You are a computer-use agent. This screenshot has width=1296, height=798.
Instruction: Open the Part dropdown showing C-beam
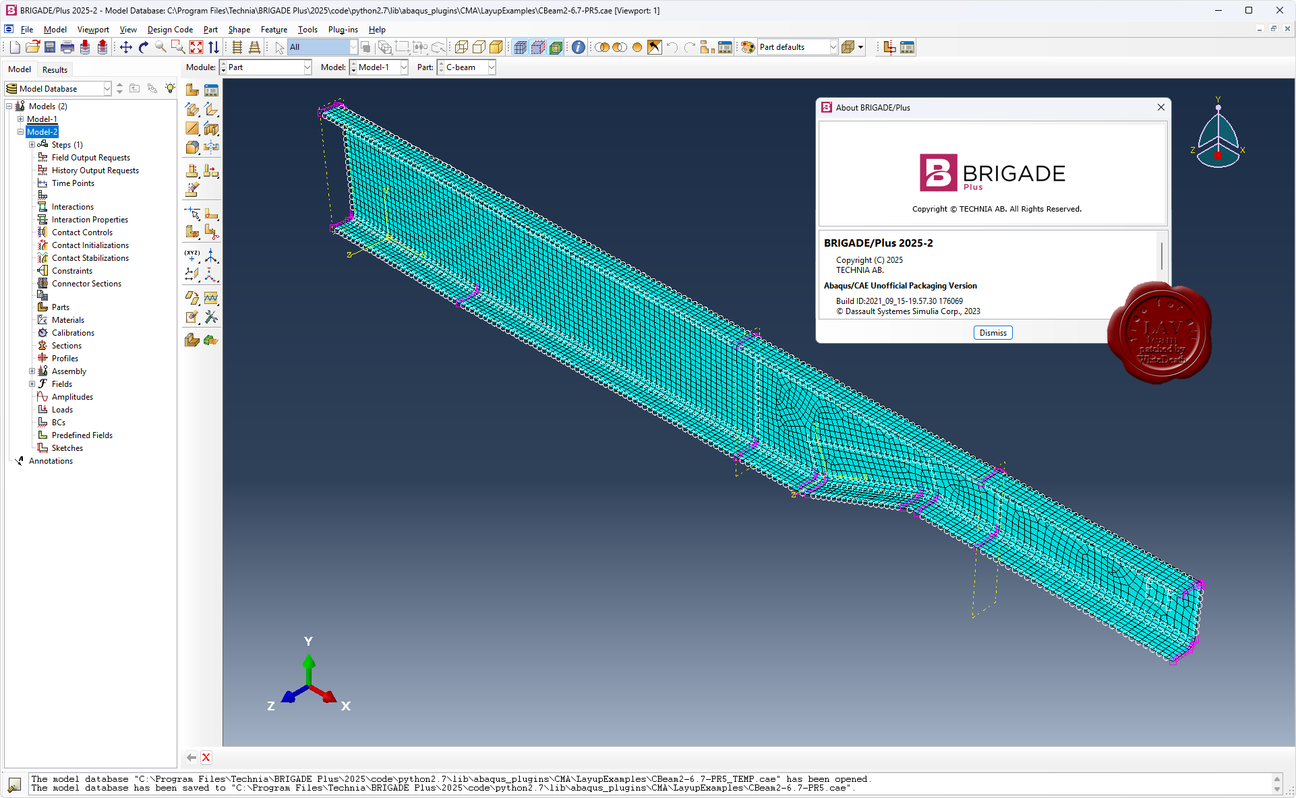467,67
